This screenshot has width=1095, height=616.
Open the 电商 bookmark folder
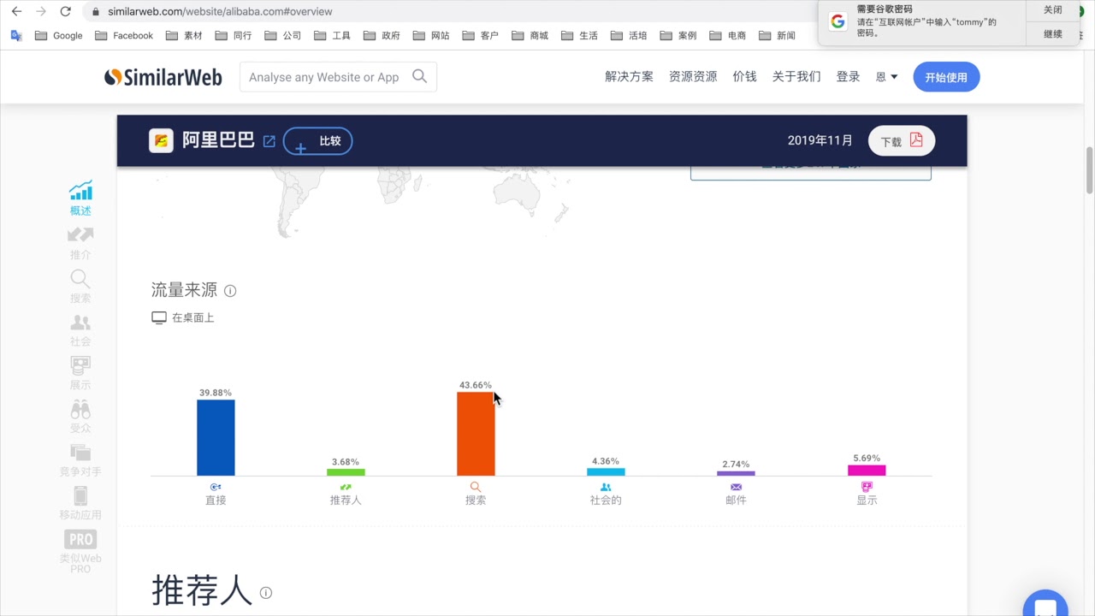point(727,36)
